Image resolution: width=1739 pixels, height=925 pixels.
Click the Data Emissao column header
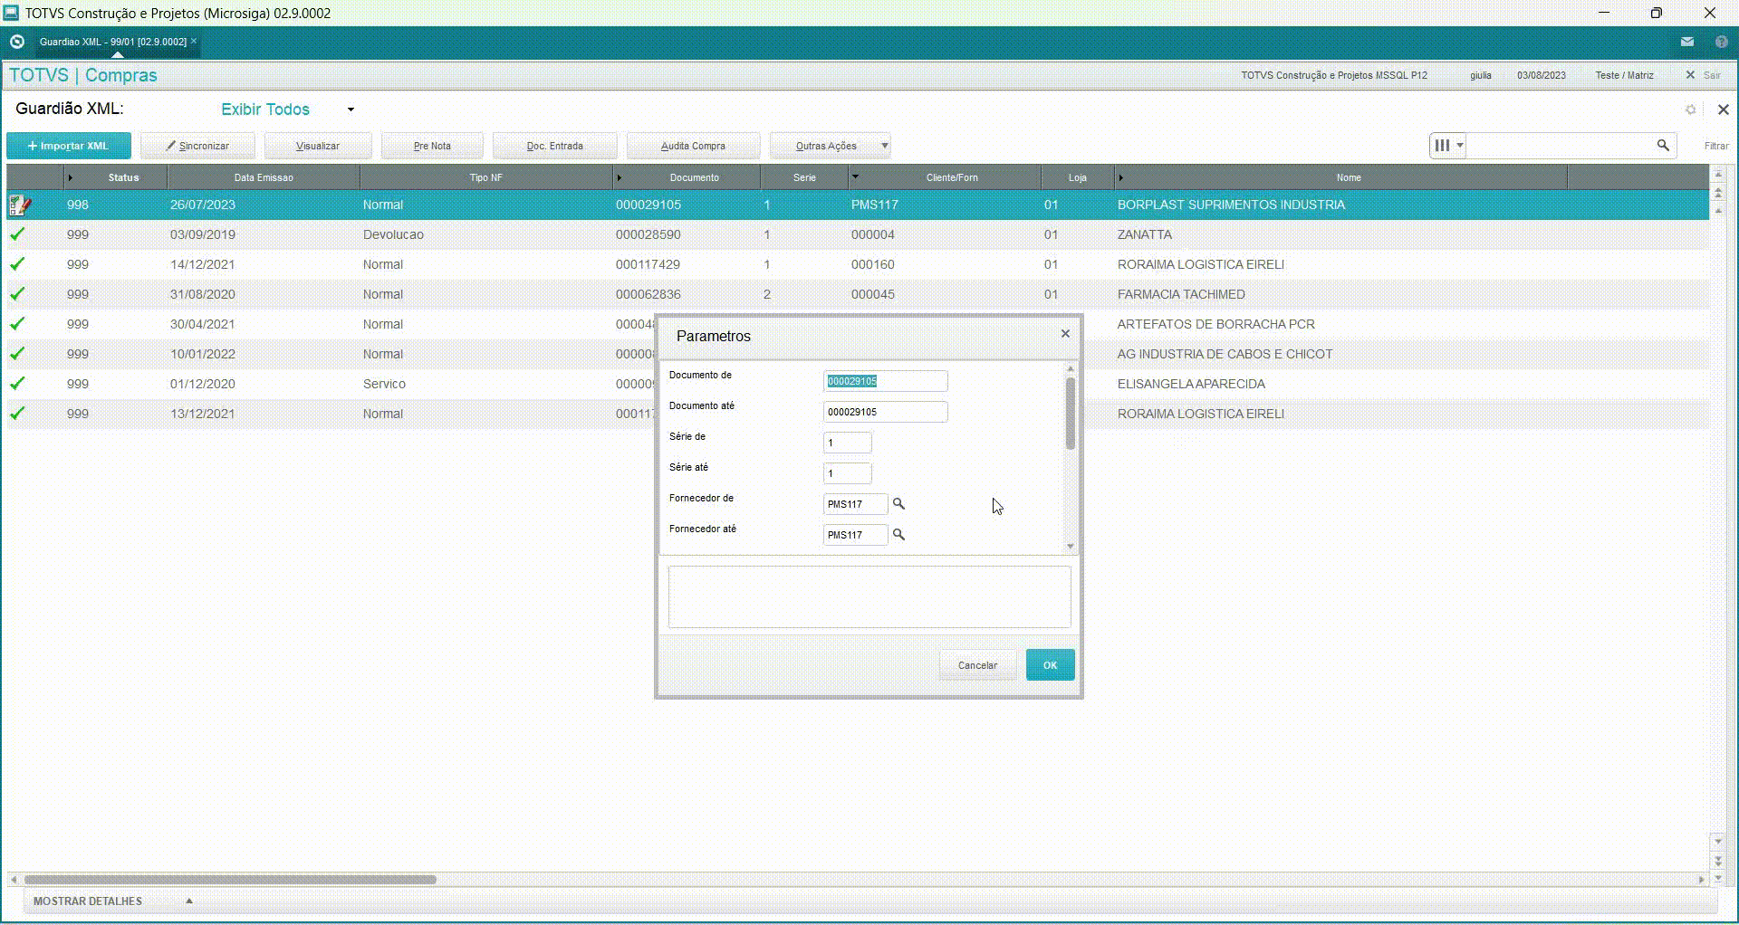264,177
